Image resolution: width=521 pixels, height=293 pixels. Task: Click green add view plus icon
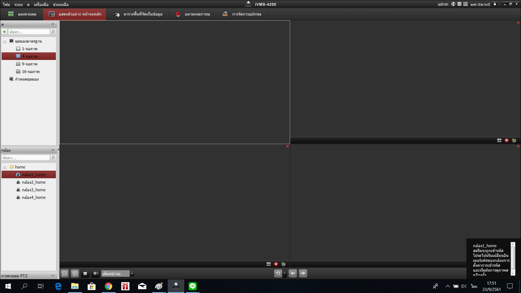pos(4,32)
